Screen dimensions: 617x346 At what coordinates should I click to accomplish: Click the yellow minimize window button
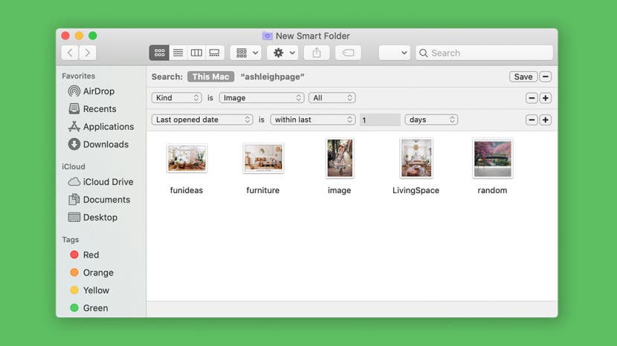point(79,36)
